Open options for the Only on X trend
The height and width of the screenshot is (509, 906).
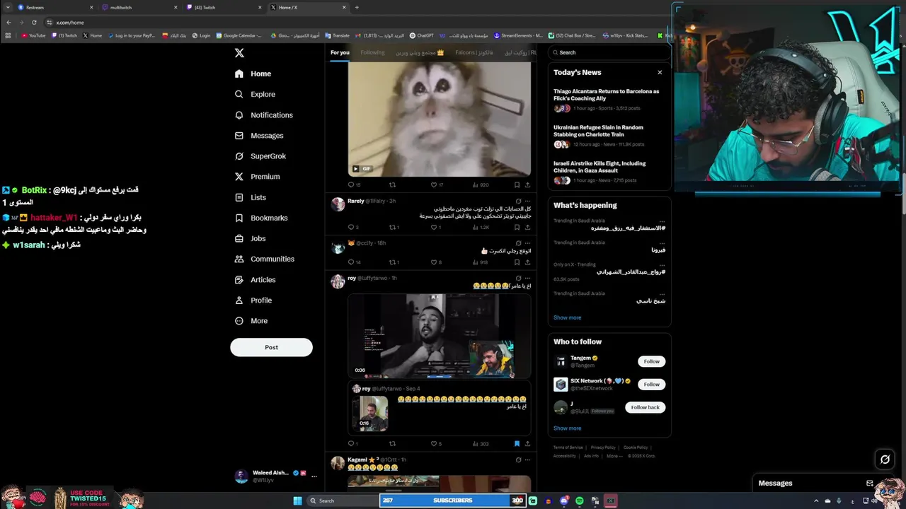[662, 265]
